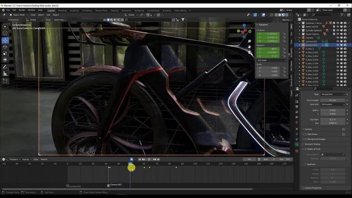Viewport: 352px width, 198px height.
Task: Open the Render menu
Action: click(x=22, y=10)
